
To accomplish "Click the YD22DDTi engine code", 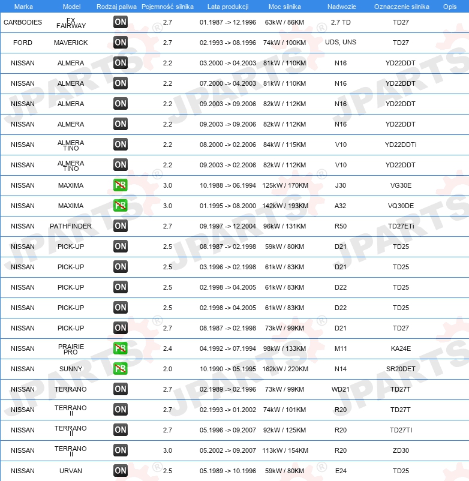I will (401, 145).
